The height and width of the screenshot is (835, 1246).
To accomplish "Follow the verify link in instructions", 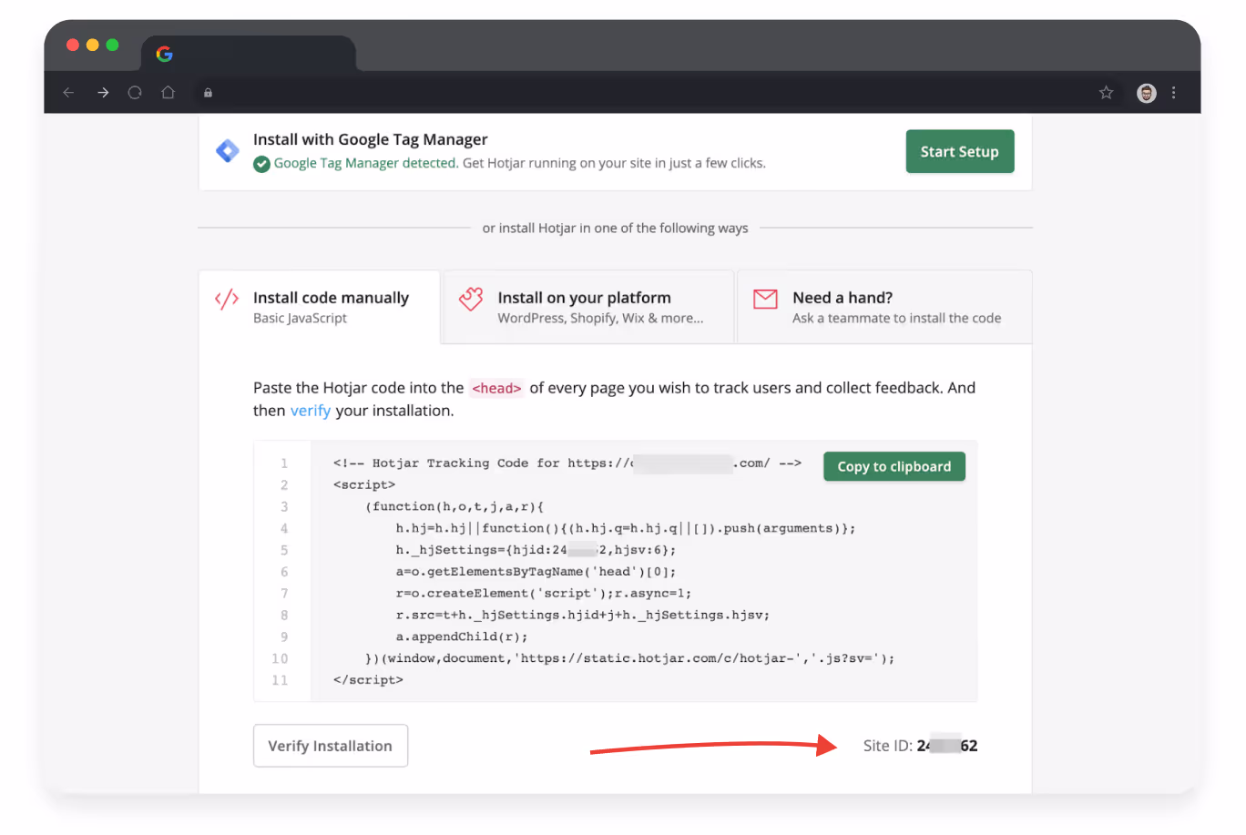I will (x=311, y=411).
